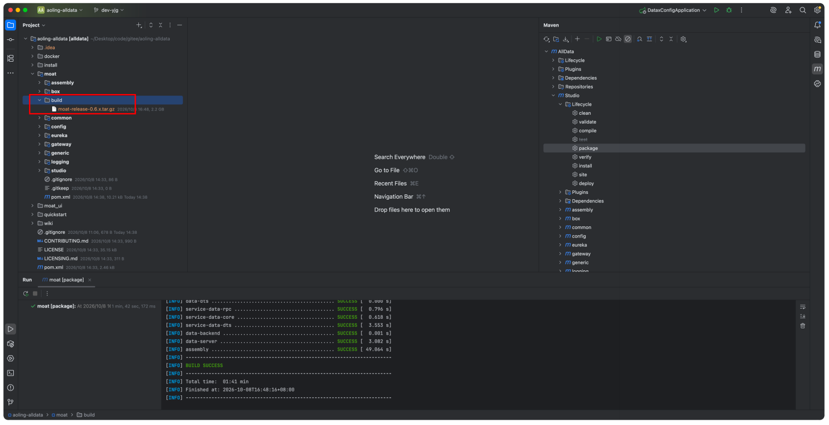Run DataxConfigApplication with the play button

[x=717, y=10]
